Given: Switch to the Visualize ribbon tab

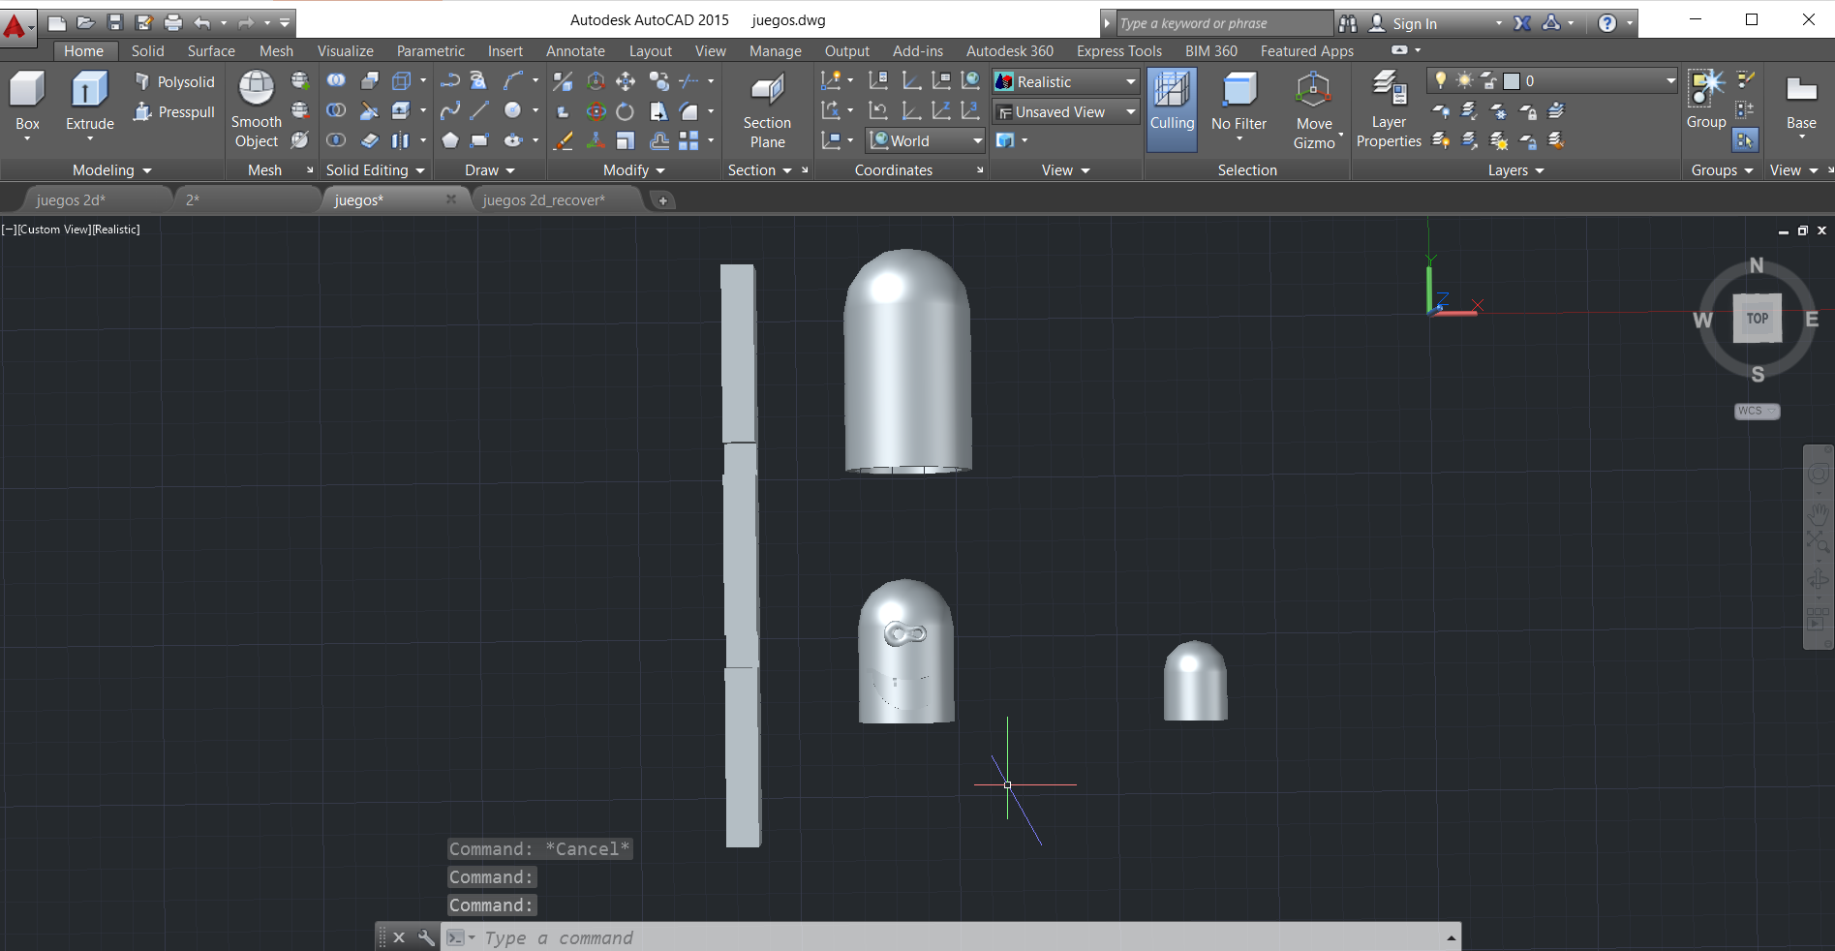Looking at the screenshot, I should coord(345,51).
